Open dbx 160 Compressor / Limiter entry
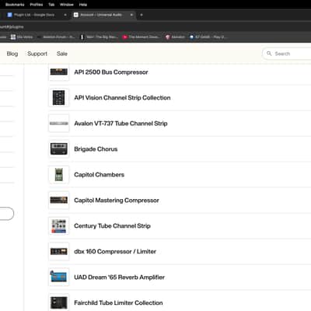 click(x=115, y=251)
